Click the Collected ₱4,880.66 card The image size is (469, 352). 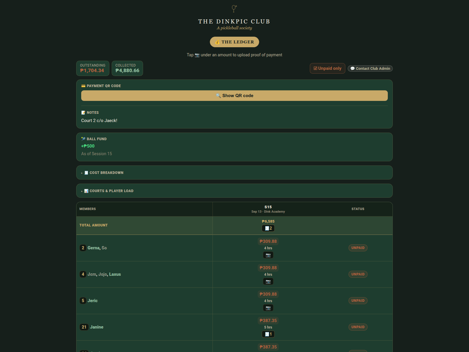(127, 68)
